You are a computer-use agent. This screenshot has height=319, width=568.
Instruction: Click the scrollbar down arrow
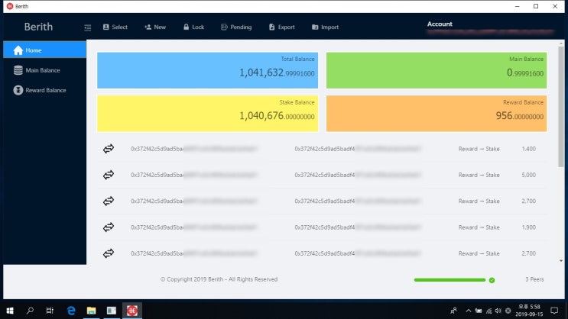click(561, 260)
